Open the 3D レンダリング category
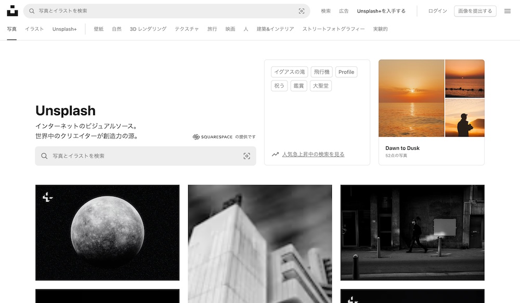Screen dimensions: 520x303 pyautogui.click(x=148, y=29)
